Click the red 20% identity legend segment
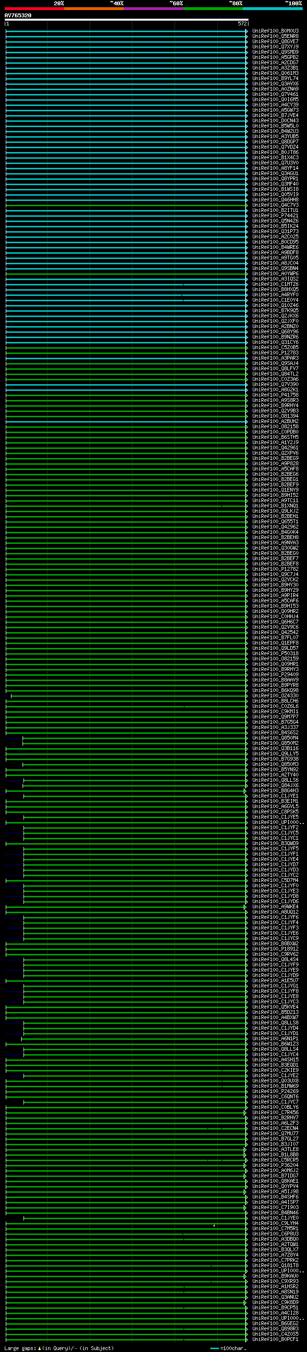 coord(34,9)
